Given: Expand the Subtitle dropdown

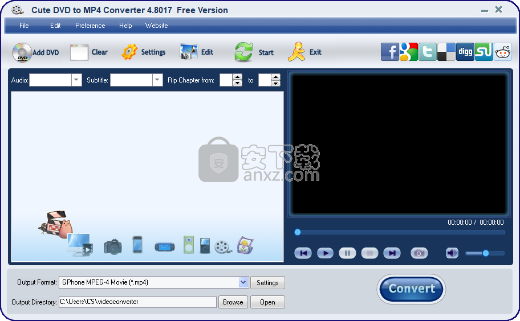Looking at the screenshot, I should pos(157,80).
